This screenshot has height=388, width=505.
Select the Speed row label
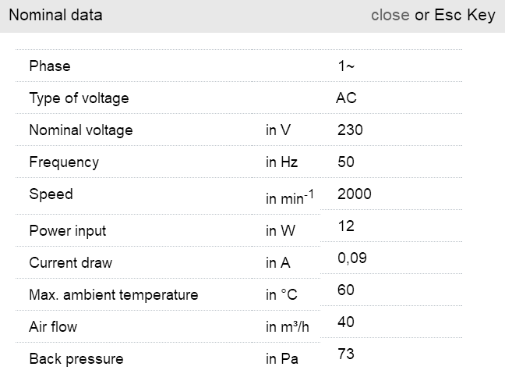[x=51, y=194]
